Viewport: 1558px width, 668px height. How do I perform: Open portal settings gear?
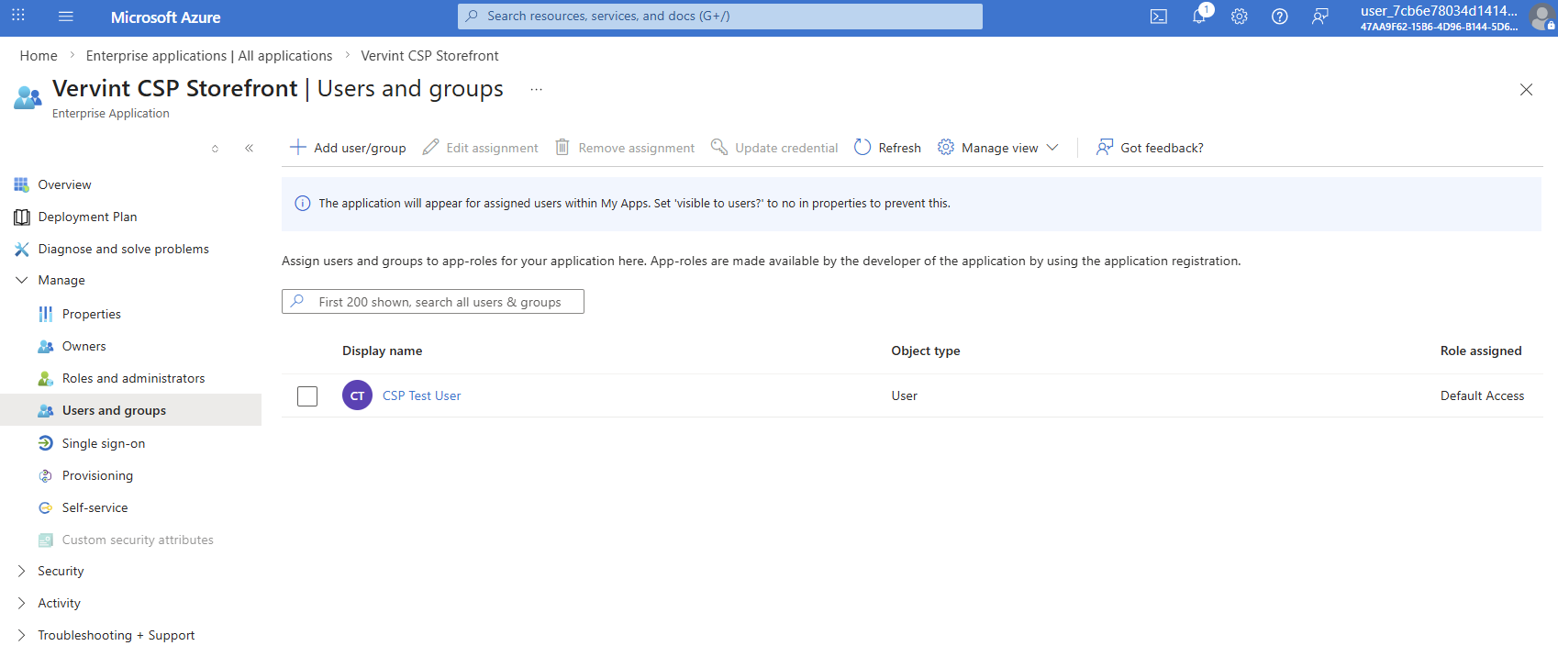pyautogui.click(x=1240, y=17)
